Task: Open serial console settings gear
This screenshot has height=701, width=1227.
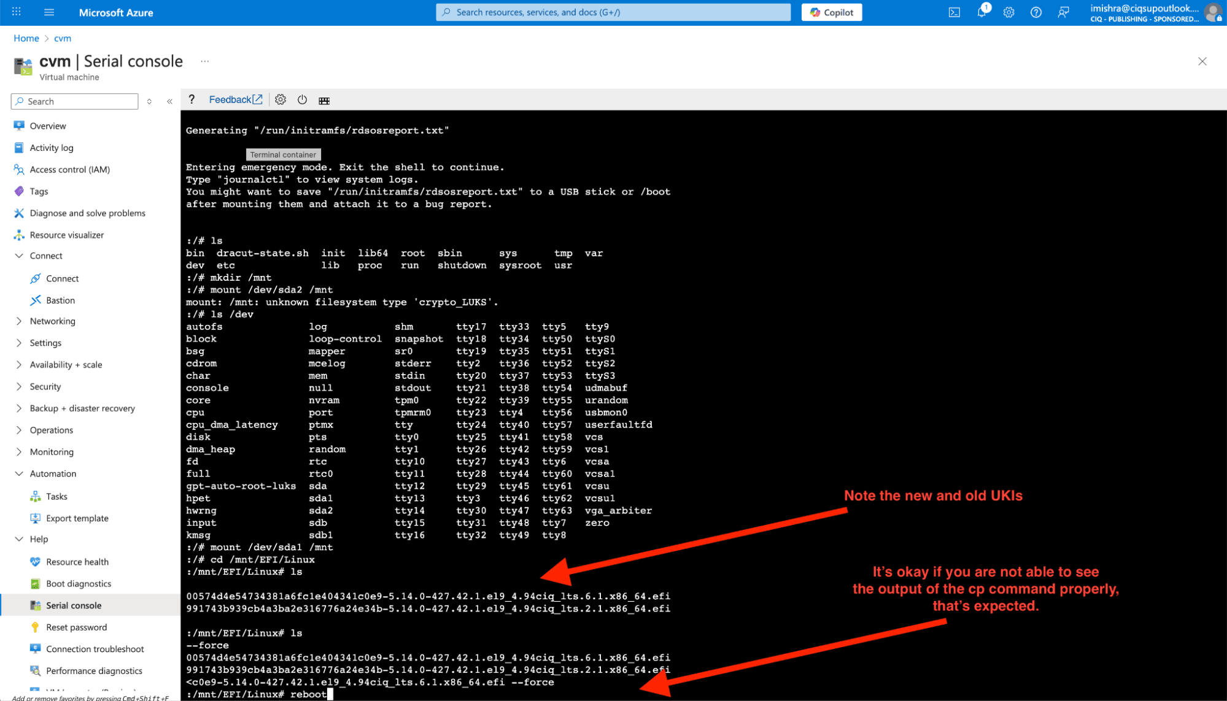Action: (x=281, y=100)
